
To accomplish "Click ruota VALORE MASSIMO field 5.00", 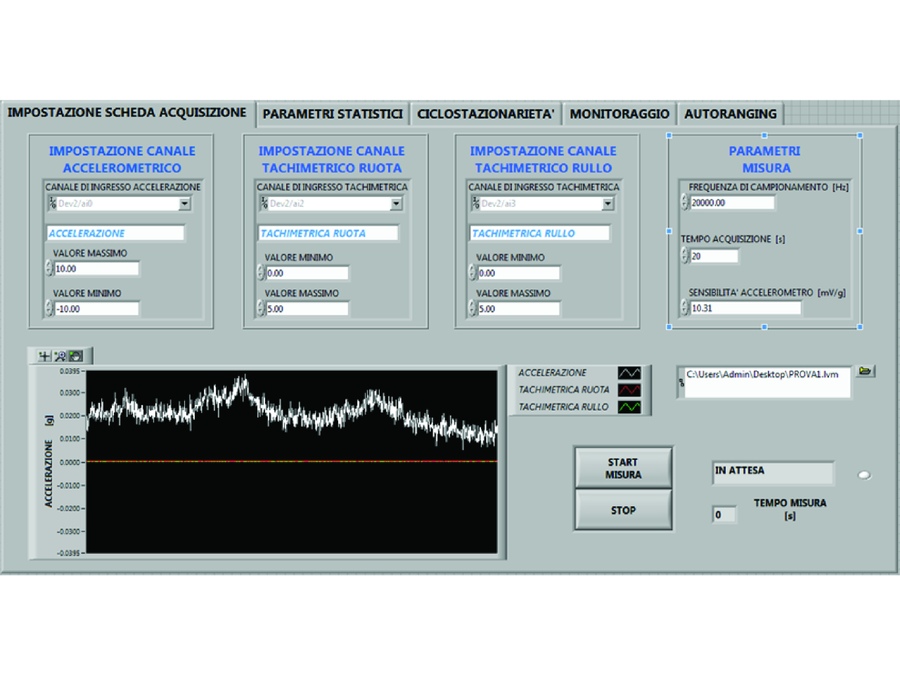I will pyautogui.click(x=307, y=308).
